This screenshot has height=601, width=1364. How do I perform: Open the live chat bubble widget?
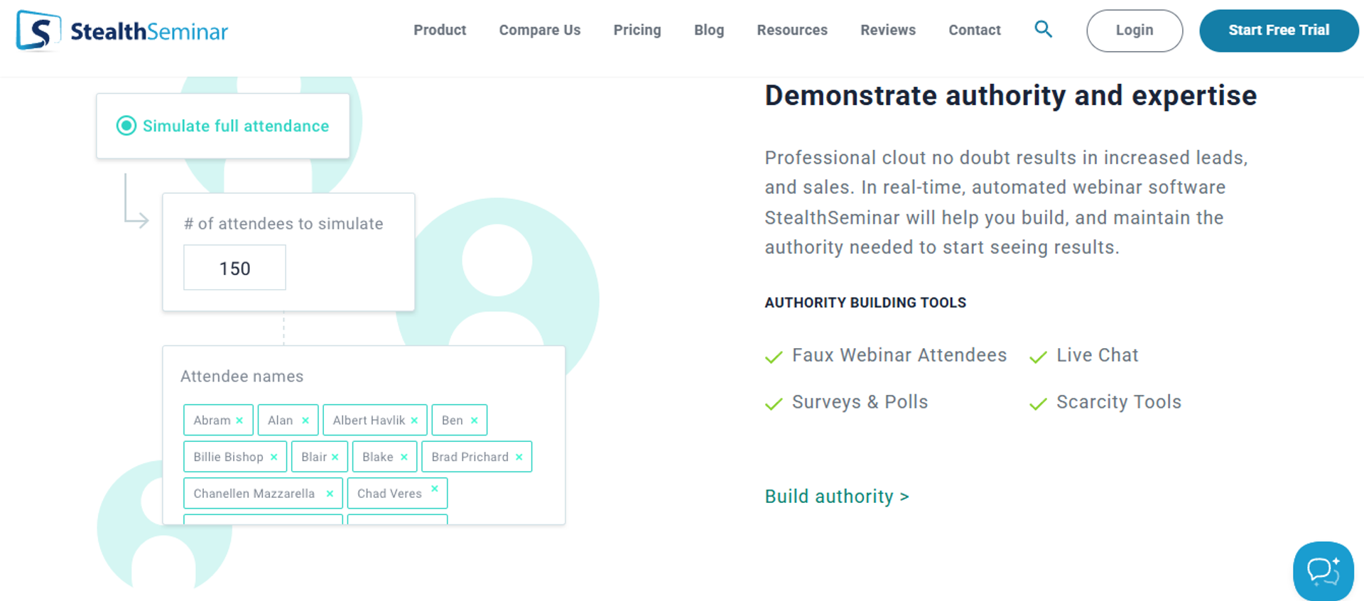tap(1323, 570)
